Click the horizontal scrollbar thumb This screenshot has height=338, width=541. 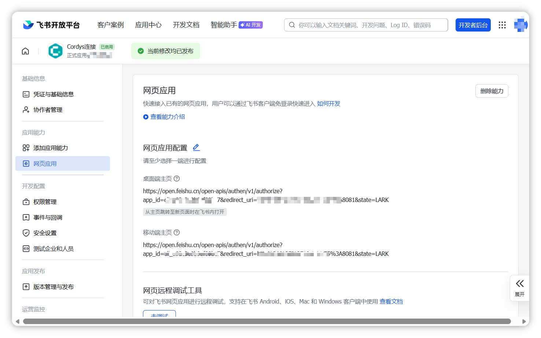[267, 322]
